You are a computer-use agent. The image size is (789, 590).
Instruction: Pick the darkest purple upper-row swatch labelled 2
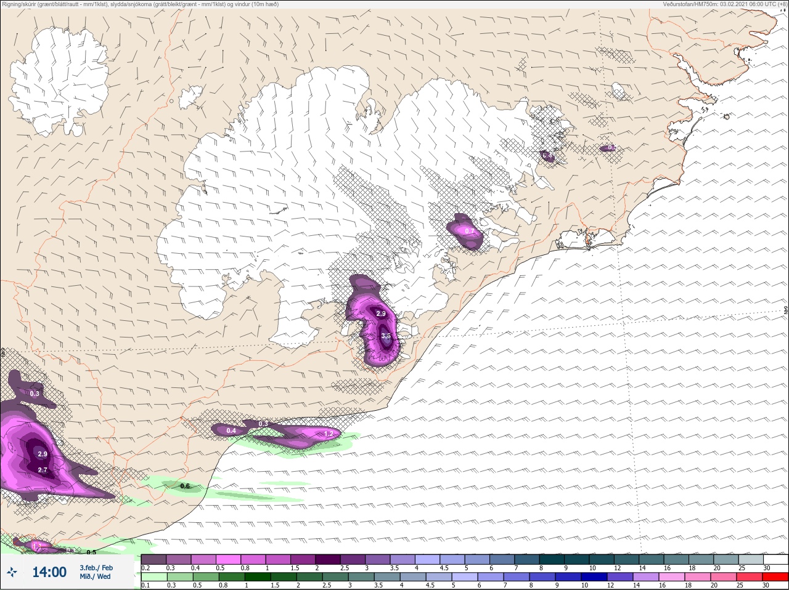tap(329, 560)
